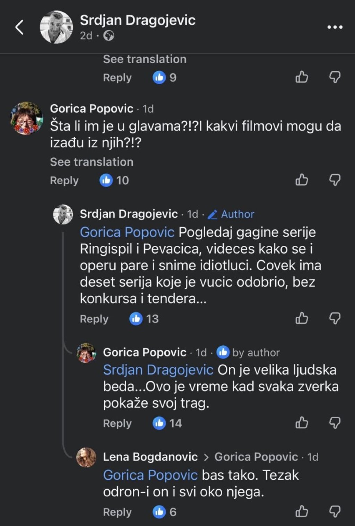The width and height of the screenshot is (355, 526).
Task: Thumbs down Srdjan Dragojevic's reply about Ringispil
Action: [335, 318]
